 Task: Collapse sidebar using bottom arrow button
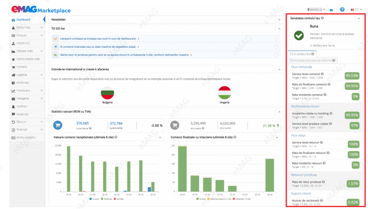[26, 144]
